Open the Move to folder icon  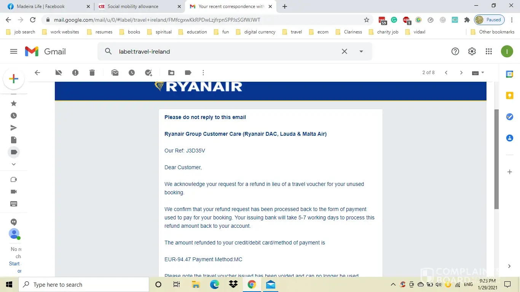coord(171,73)
